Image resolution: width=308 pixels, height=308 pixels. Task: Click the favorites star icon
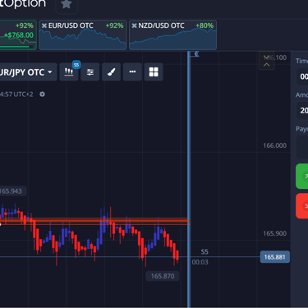point(67,4)
